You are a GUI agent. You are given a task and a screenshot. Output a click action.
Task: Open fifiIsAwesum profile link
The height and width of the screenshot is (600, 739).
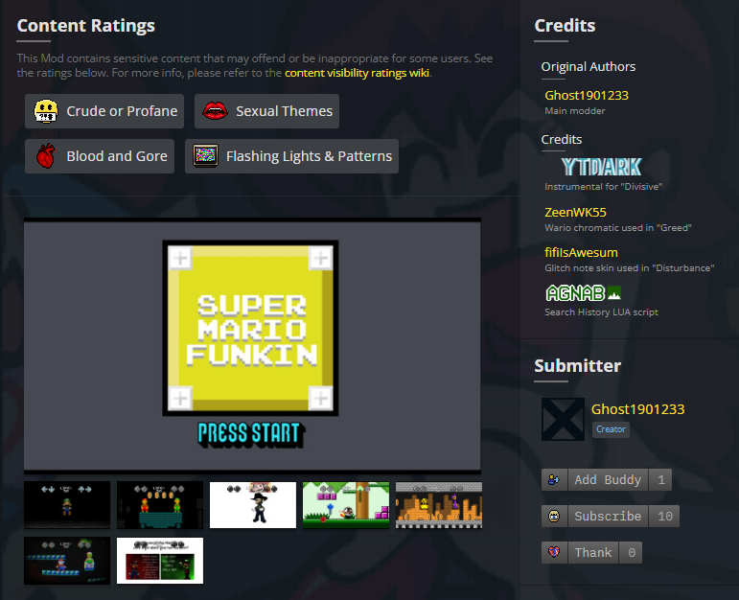coord(581,253)
